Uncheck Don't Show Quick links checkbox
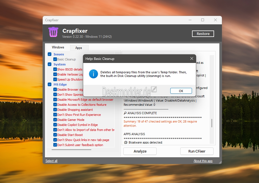Screen dimensions: 259x183 (55, 140)
